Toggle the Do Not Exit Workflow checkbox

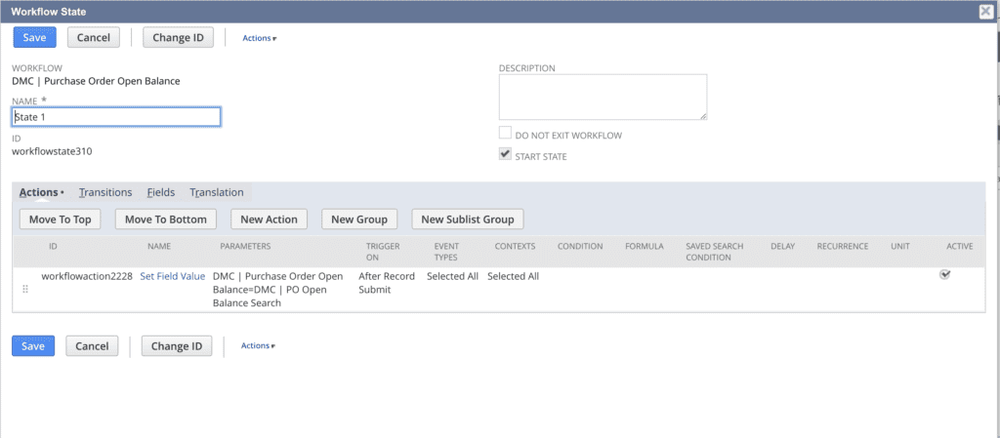[505, 134]
